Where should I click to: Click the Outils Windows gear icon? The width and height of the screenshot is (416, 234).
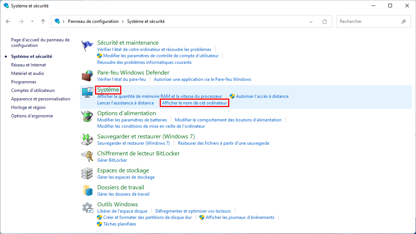point(87,207)
